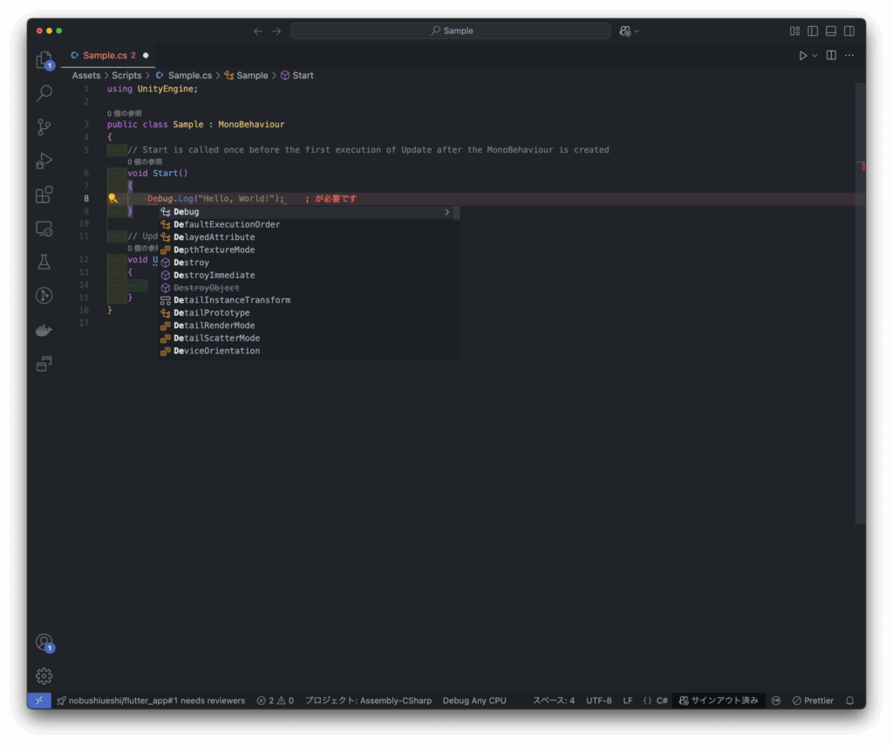Open problems from errors and warnings count
The height and width of the screenshot is (745, 893).
pos(275,701)
